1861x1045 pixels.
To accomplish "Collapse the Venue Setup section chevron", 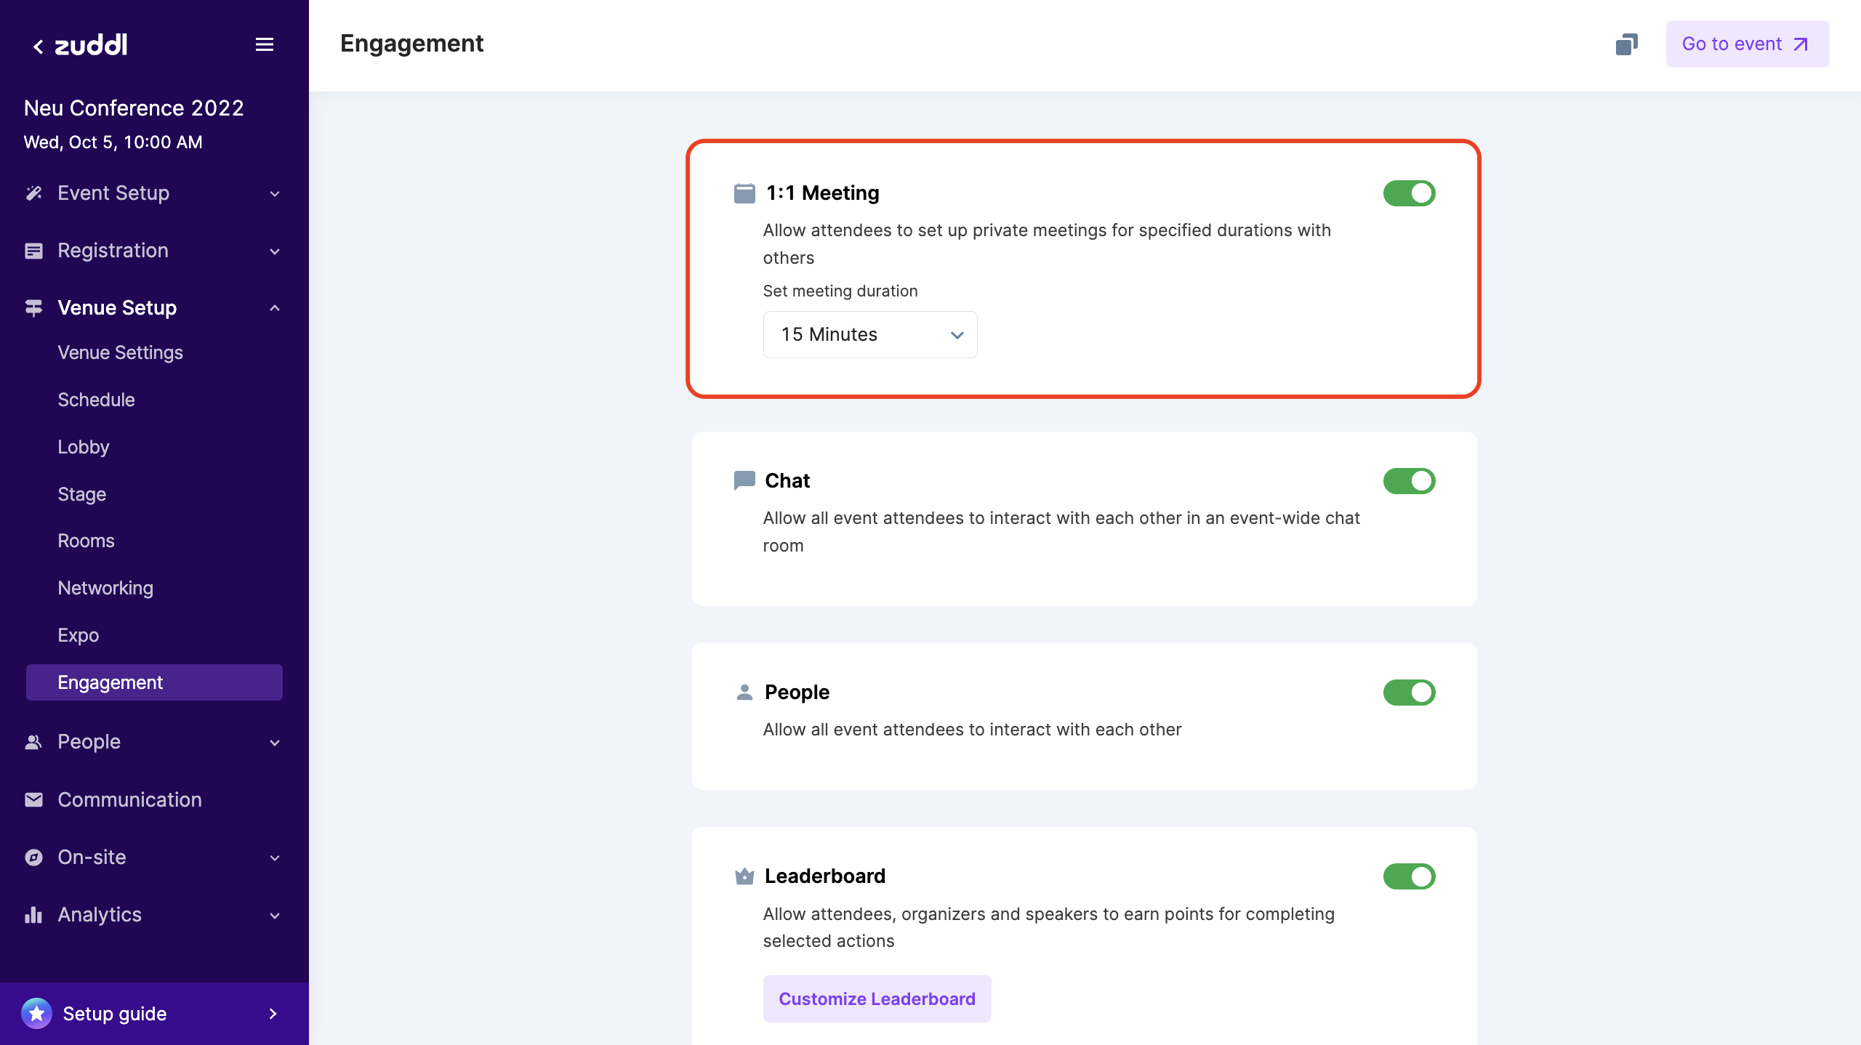I will pos(275,308).
